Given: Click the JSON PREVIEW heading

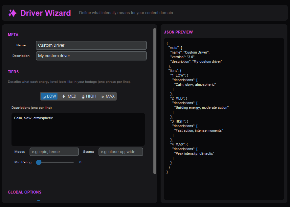Looking at the screenshot, I should [178, 32].
